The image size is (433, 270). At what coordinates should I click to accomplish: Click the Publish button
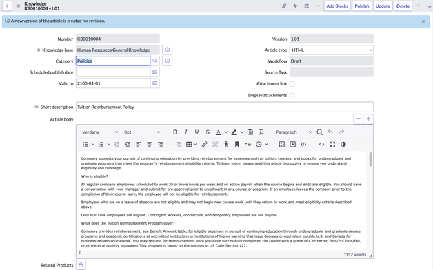click(362, 6)
